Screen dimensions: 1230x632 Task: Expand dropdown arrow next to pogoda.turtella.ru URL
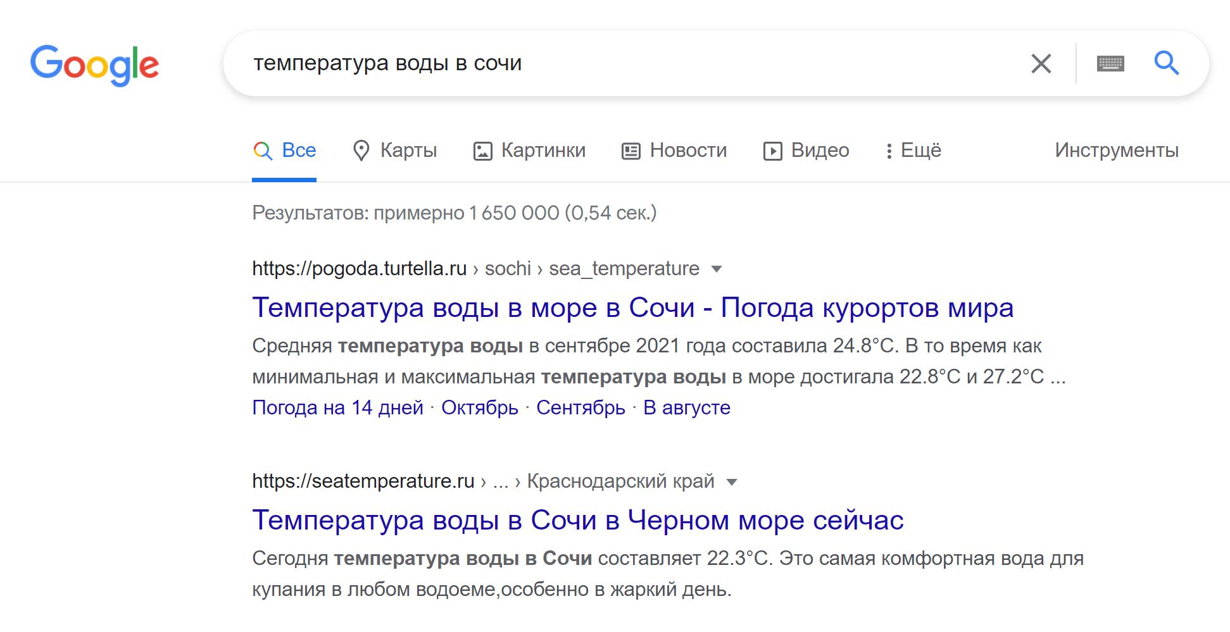pyautogui.click(x=717, y=270)
